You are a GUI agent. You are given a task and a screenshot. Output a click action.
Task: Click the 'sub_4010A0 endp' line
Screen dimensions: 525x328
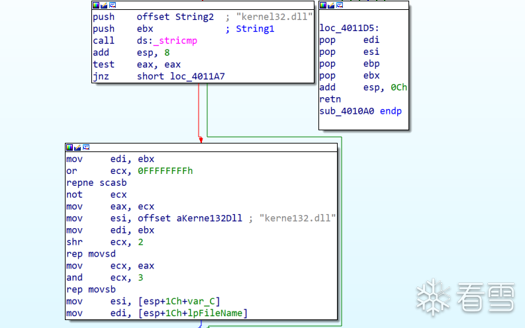tap(361, 111)
